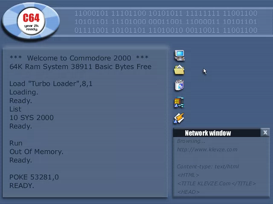Image resolution: width=273 pixels, height=204 pixels.
Task: Click the TITLE KLEVZE.Com tag line
Action: click(216, 184)
